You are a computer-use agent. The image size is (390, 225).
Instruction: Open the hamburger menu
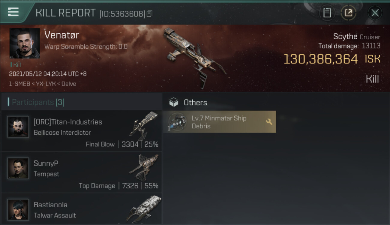pos(13,12)
